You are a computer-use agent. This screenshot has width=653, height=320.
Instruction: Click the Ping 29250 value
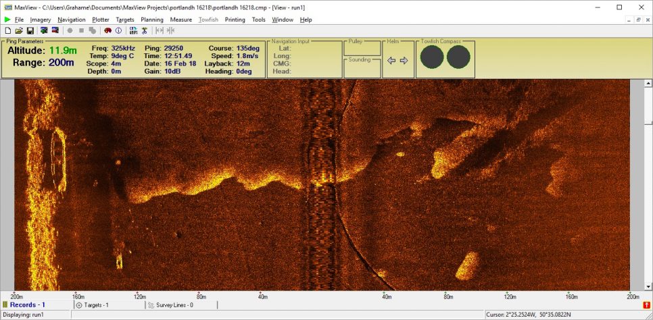click(172, 49)
